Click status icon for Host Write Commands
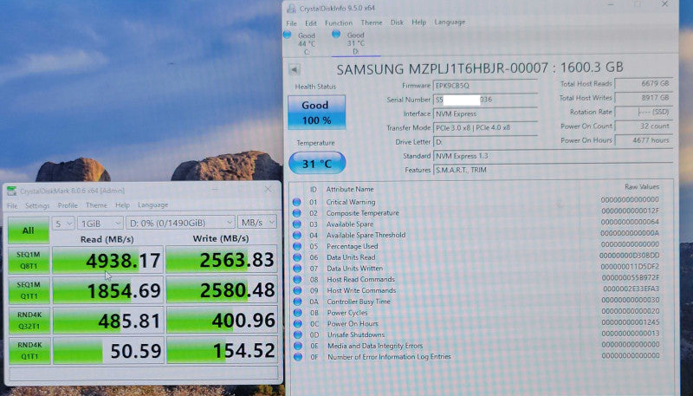This screenshot has height=396, width=693. [297, 290]
